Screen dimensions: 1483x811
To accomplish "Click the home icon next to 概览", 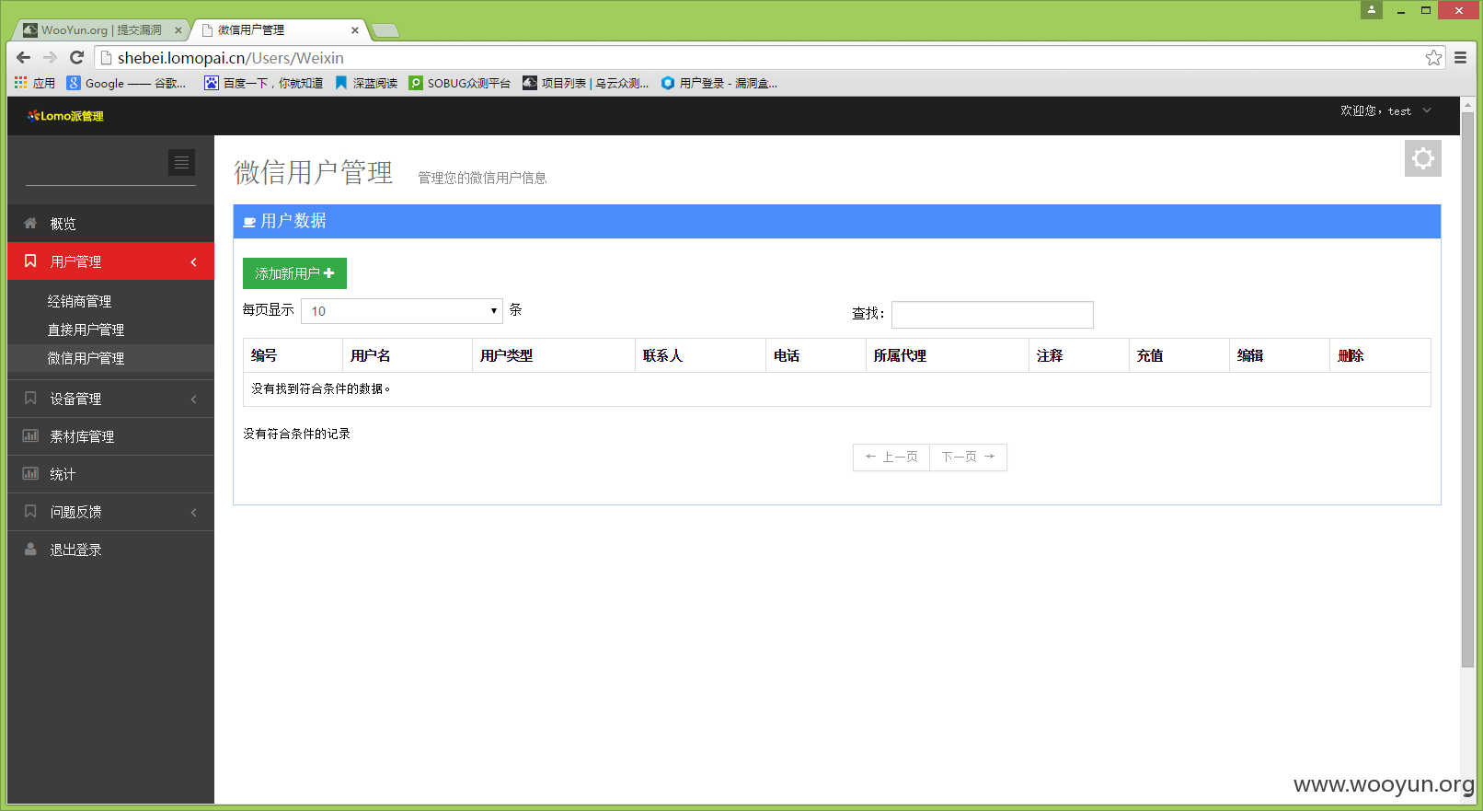I will click(x=30, y=223).
